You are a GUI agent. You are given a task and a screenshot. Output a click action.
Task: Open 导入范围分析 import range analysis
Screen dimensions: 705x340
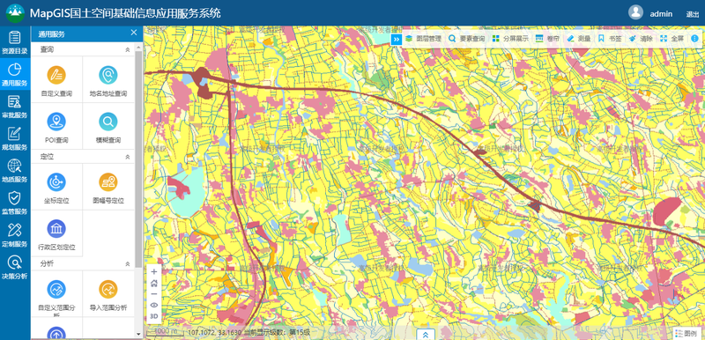(x=108, y=294)
